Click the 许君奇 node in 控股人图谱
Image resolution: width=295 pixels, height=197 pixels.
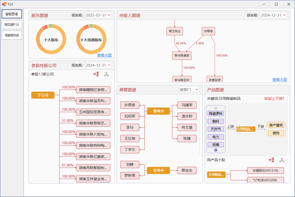point(208,31)
